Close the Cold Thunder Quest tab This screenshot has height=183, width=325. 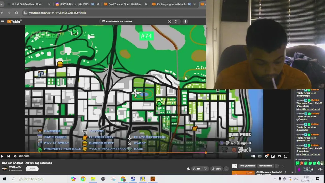click(x=147, y=4)
